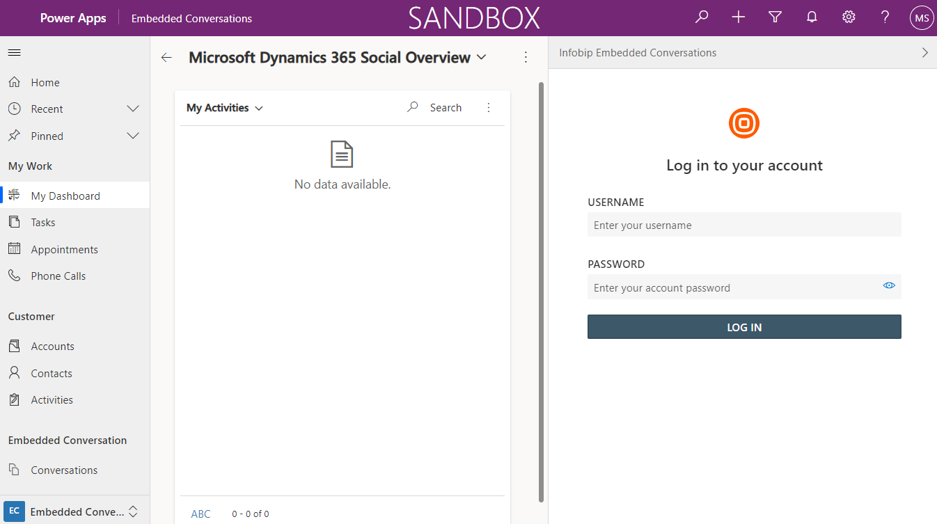
Task: Click the EC app area badge
Action: click(x=14, y=511)
